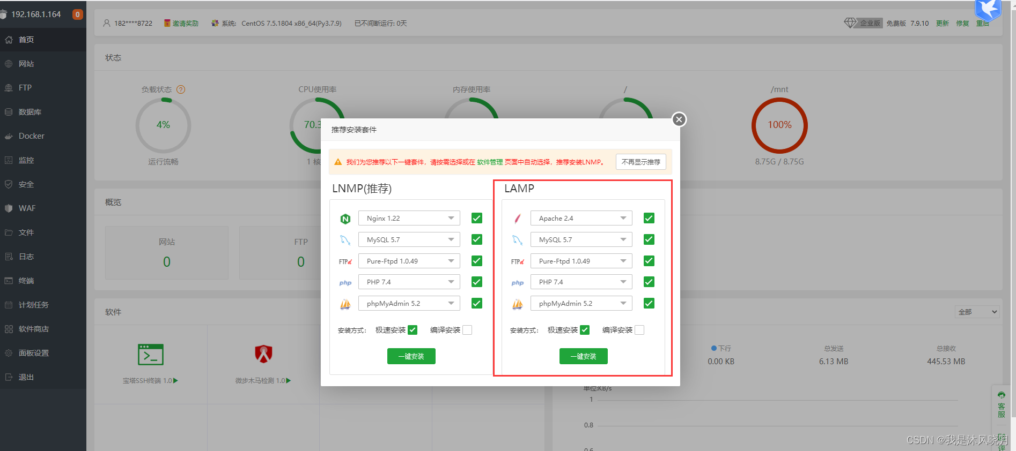Viewport: 1016px width, 451px height.
Task: Click the 不再显示推荐 button
Action: tap(641, 162)
